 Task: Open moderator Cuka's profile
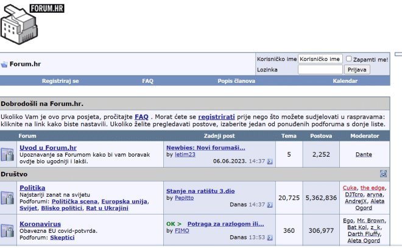[x=350, y=188]
